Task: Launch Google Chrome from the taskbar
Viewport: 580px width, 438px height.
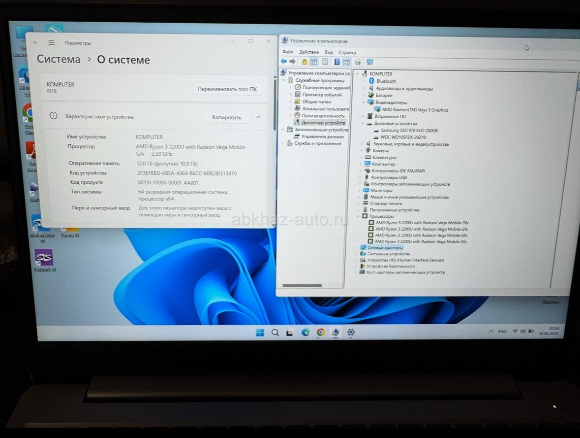Action: pos(321,333)
